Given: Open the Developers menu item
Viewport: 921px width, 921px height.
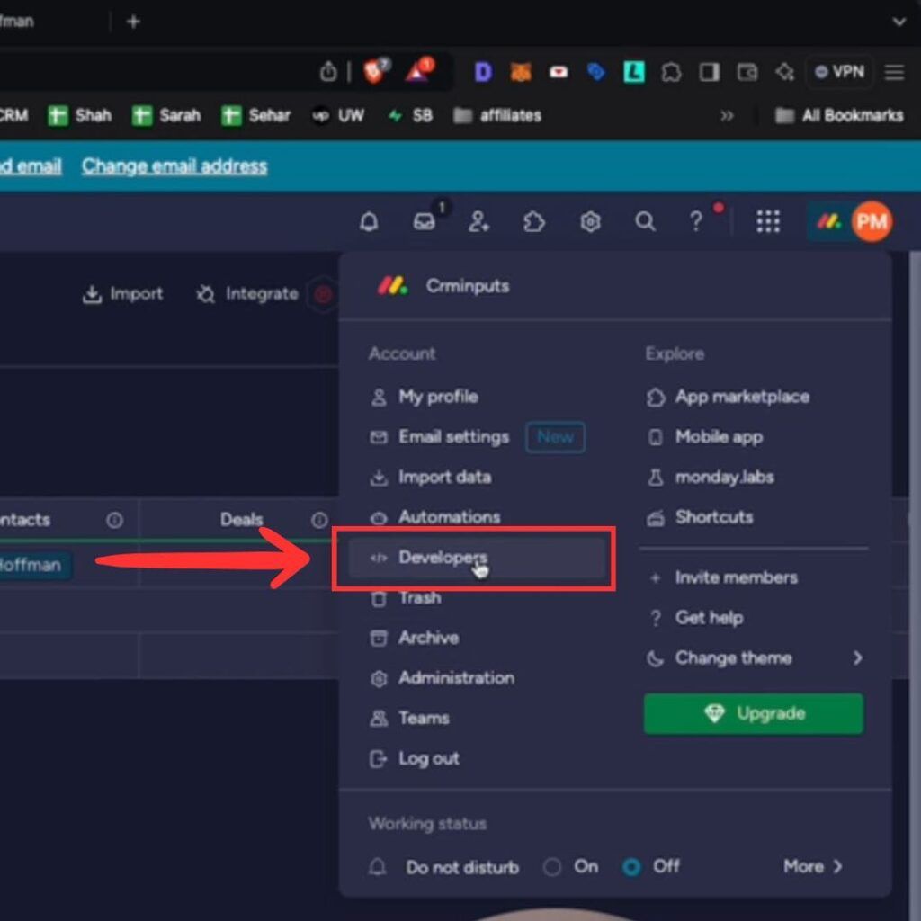Looking at the screenshot, I should coord(477,558).
